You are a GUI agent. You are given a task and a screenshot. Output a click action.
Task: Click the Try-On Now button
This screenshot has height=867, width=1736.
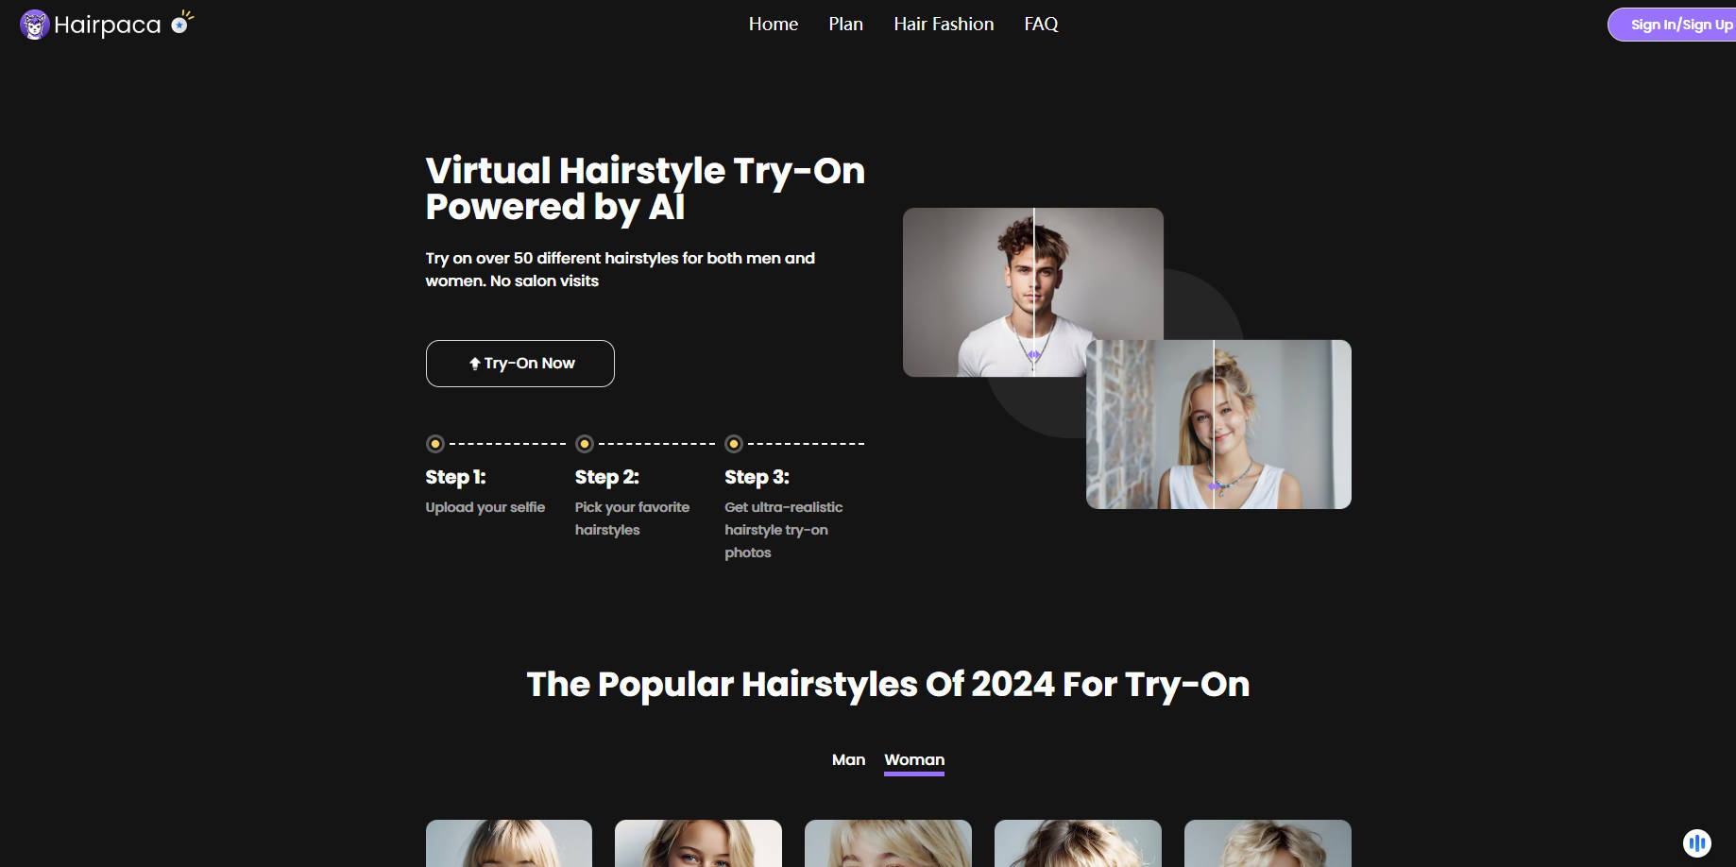pyautogui.click(x=519, y=363)
